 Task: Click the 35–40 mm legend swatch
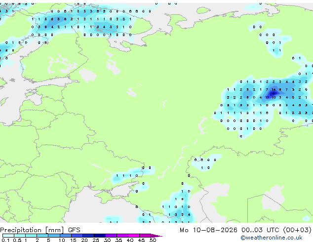122,236
